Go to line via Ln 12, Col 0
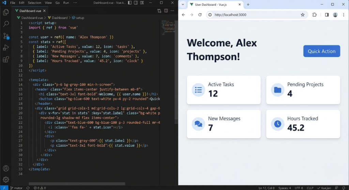Image resolution: width=349 pixels, height=190 pixels. pos(267,188)
